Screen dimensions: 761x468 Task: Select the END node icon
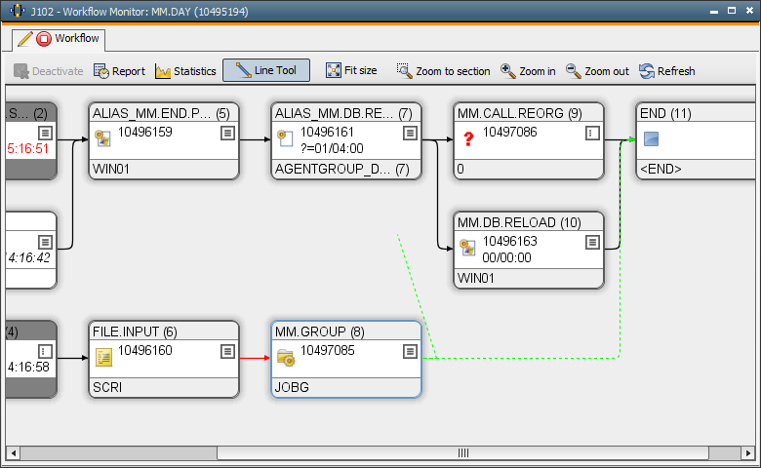652,139
